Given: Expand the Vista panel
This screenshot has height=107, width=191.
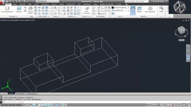Looking at the screenshot, I should click(x=120, y=16).
